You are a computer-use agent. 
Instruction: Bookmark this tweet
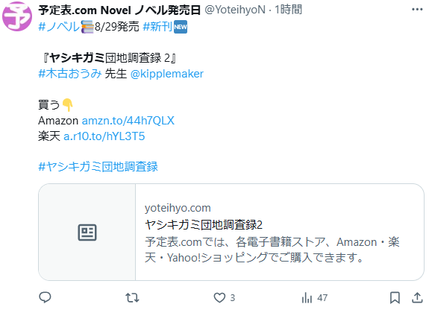click(x=395, y=297)
